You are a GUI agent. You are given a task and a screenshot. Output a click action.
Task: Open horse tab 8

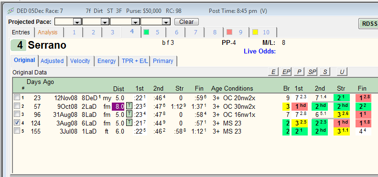[215, 32]
